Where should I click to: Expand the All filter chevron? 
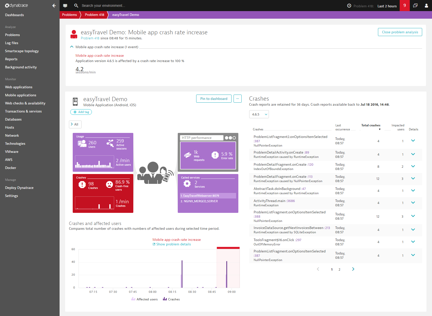coord(72,124)
